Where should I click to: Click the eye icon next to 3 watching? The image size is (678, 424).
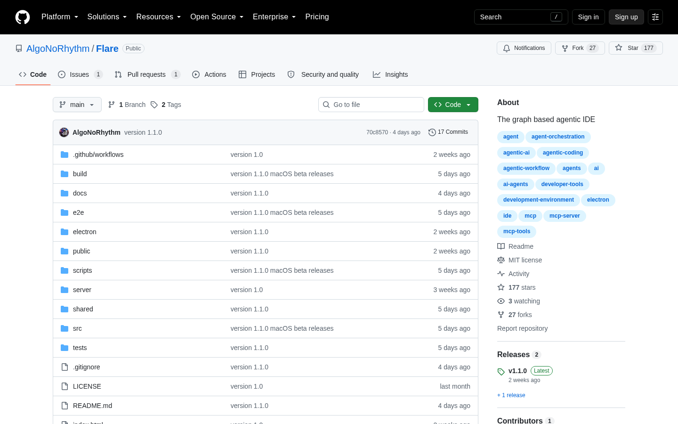501,301
